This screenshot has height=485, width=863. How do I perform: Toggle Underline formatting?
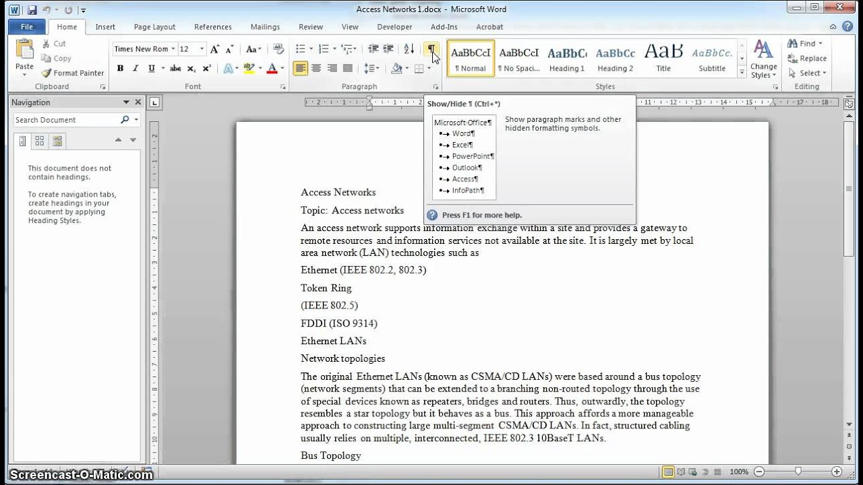pyautogui.click(x=151, y=68)
